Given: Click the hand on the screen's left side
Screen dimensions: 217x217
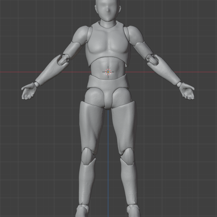Looking at the screenshot, I should (x=29, y=91).
